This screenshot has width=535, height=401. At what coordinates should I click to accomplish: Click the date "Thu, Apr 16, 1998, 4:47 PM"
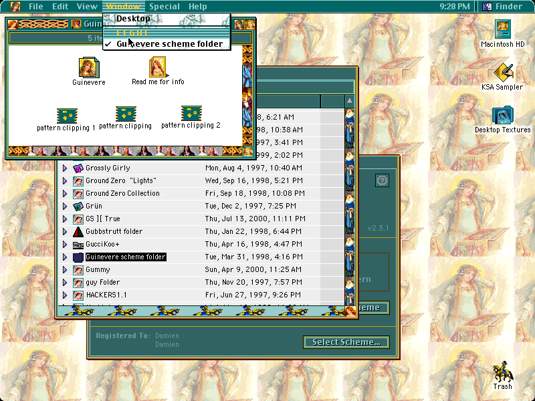point(253,244)
